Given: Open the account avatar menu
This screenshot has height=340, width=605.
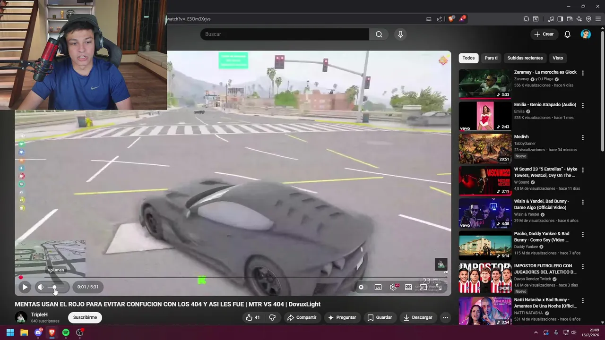Looking at the screenshot, I should [x=586, y=34].
